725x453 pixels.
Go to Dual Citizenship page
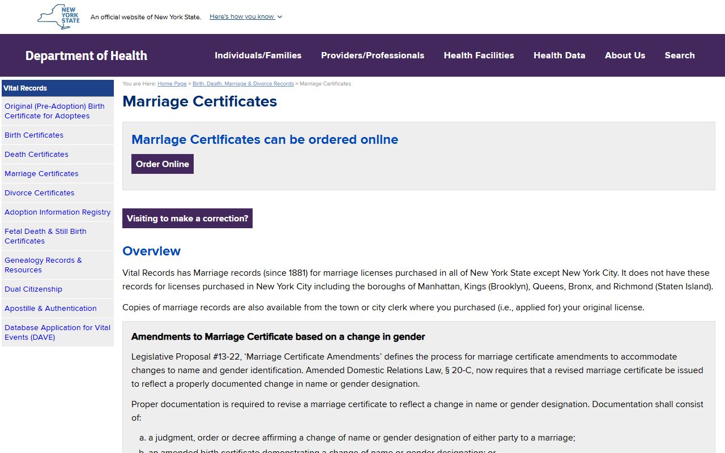coord(58,289)
